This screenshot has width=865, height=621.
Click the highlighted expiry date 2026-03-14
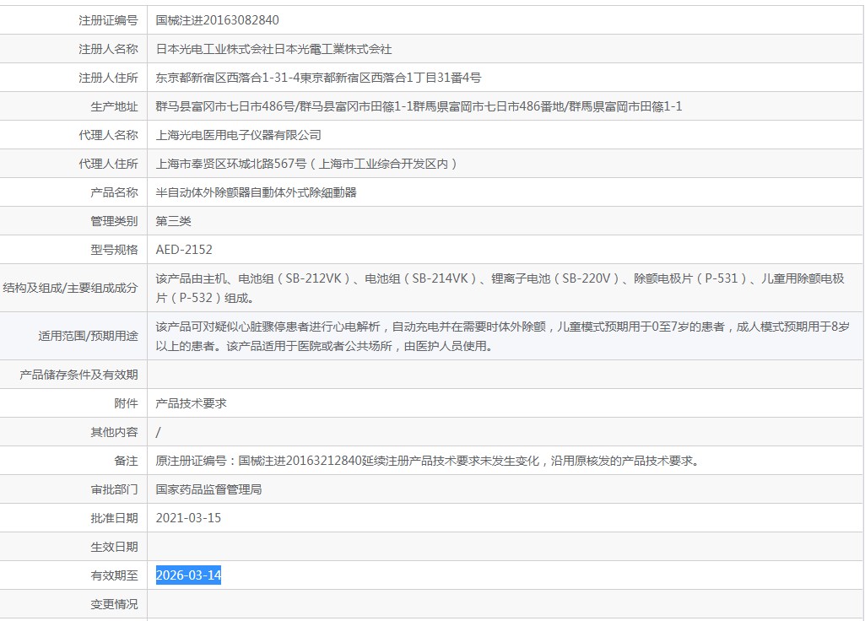(x=188, y=575)
